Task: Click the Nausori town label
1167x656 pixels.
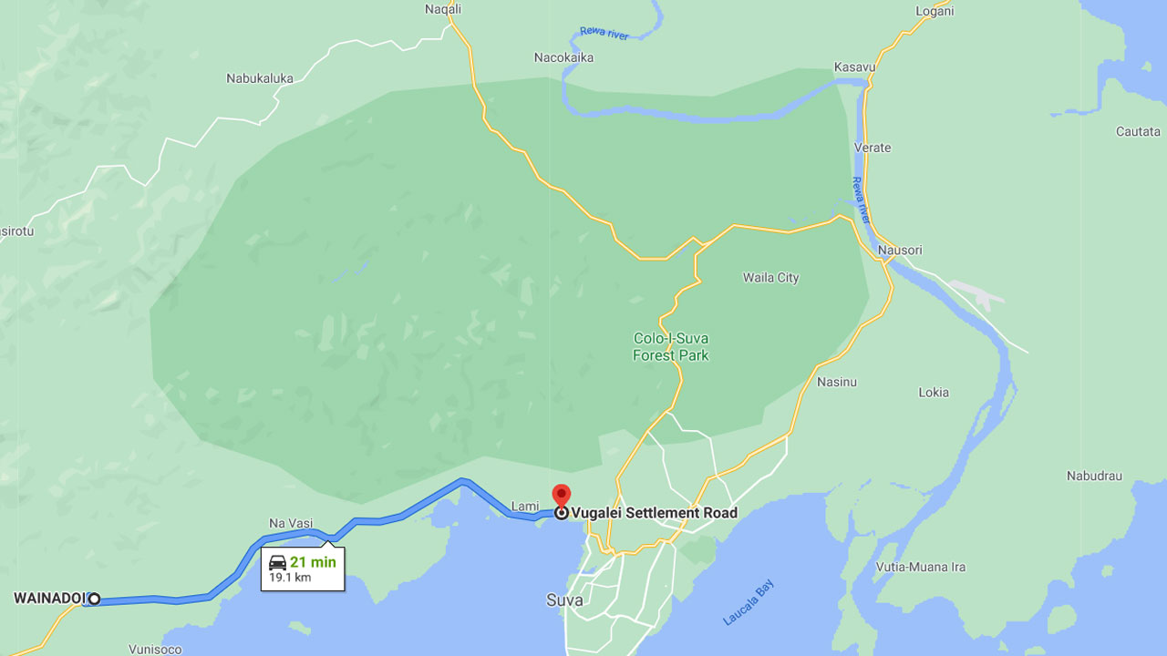Action: pos(900,250)
